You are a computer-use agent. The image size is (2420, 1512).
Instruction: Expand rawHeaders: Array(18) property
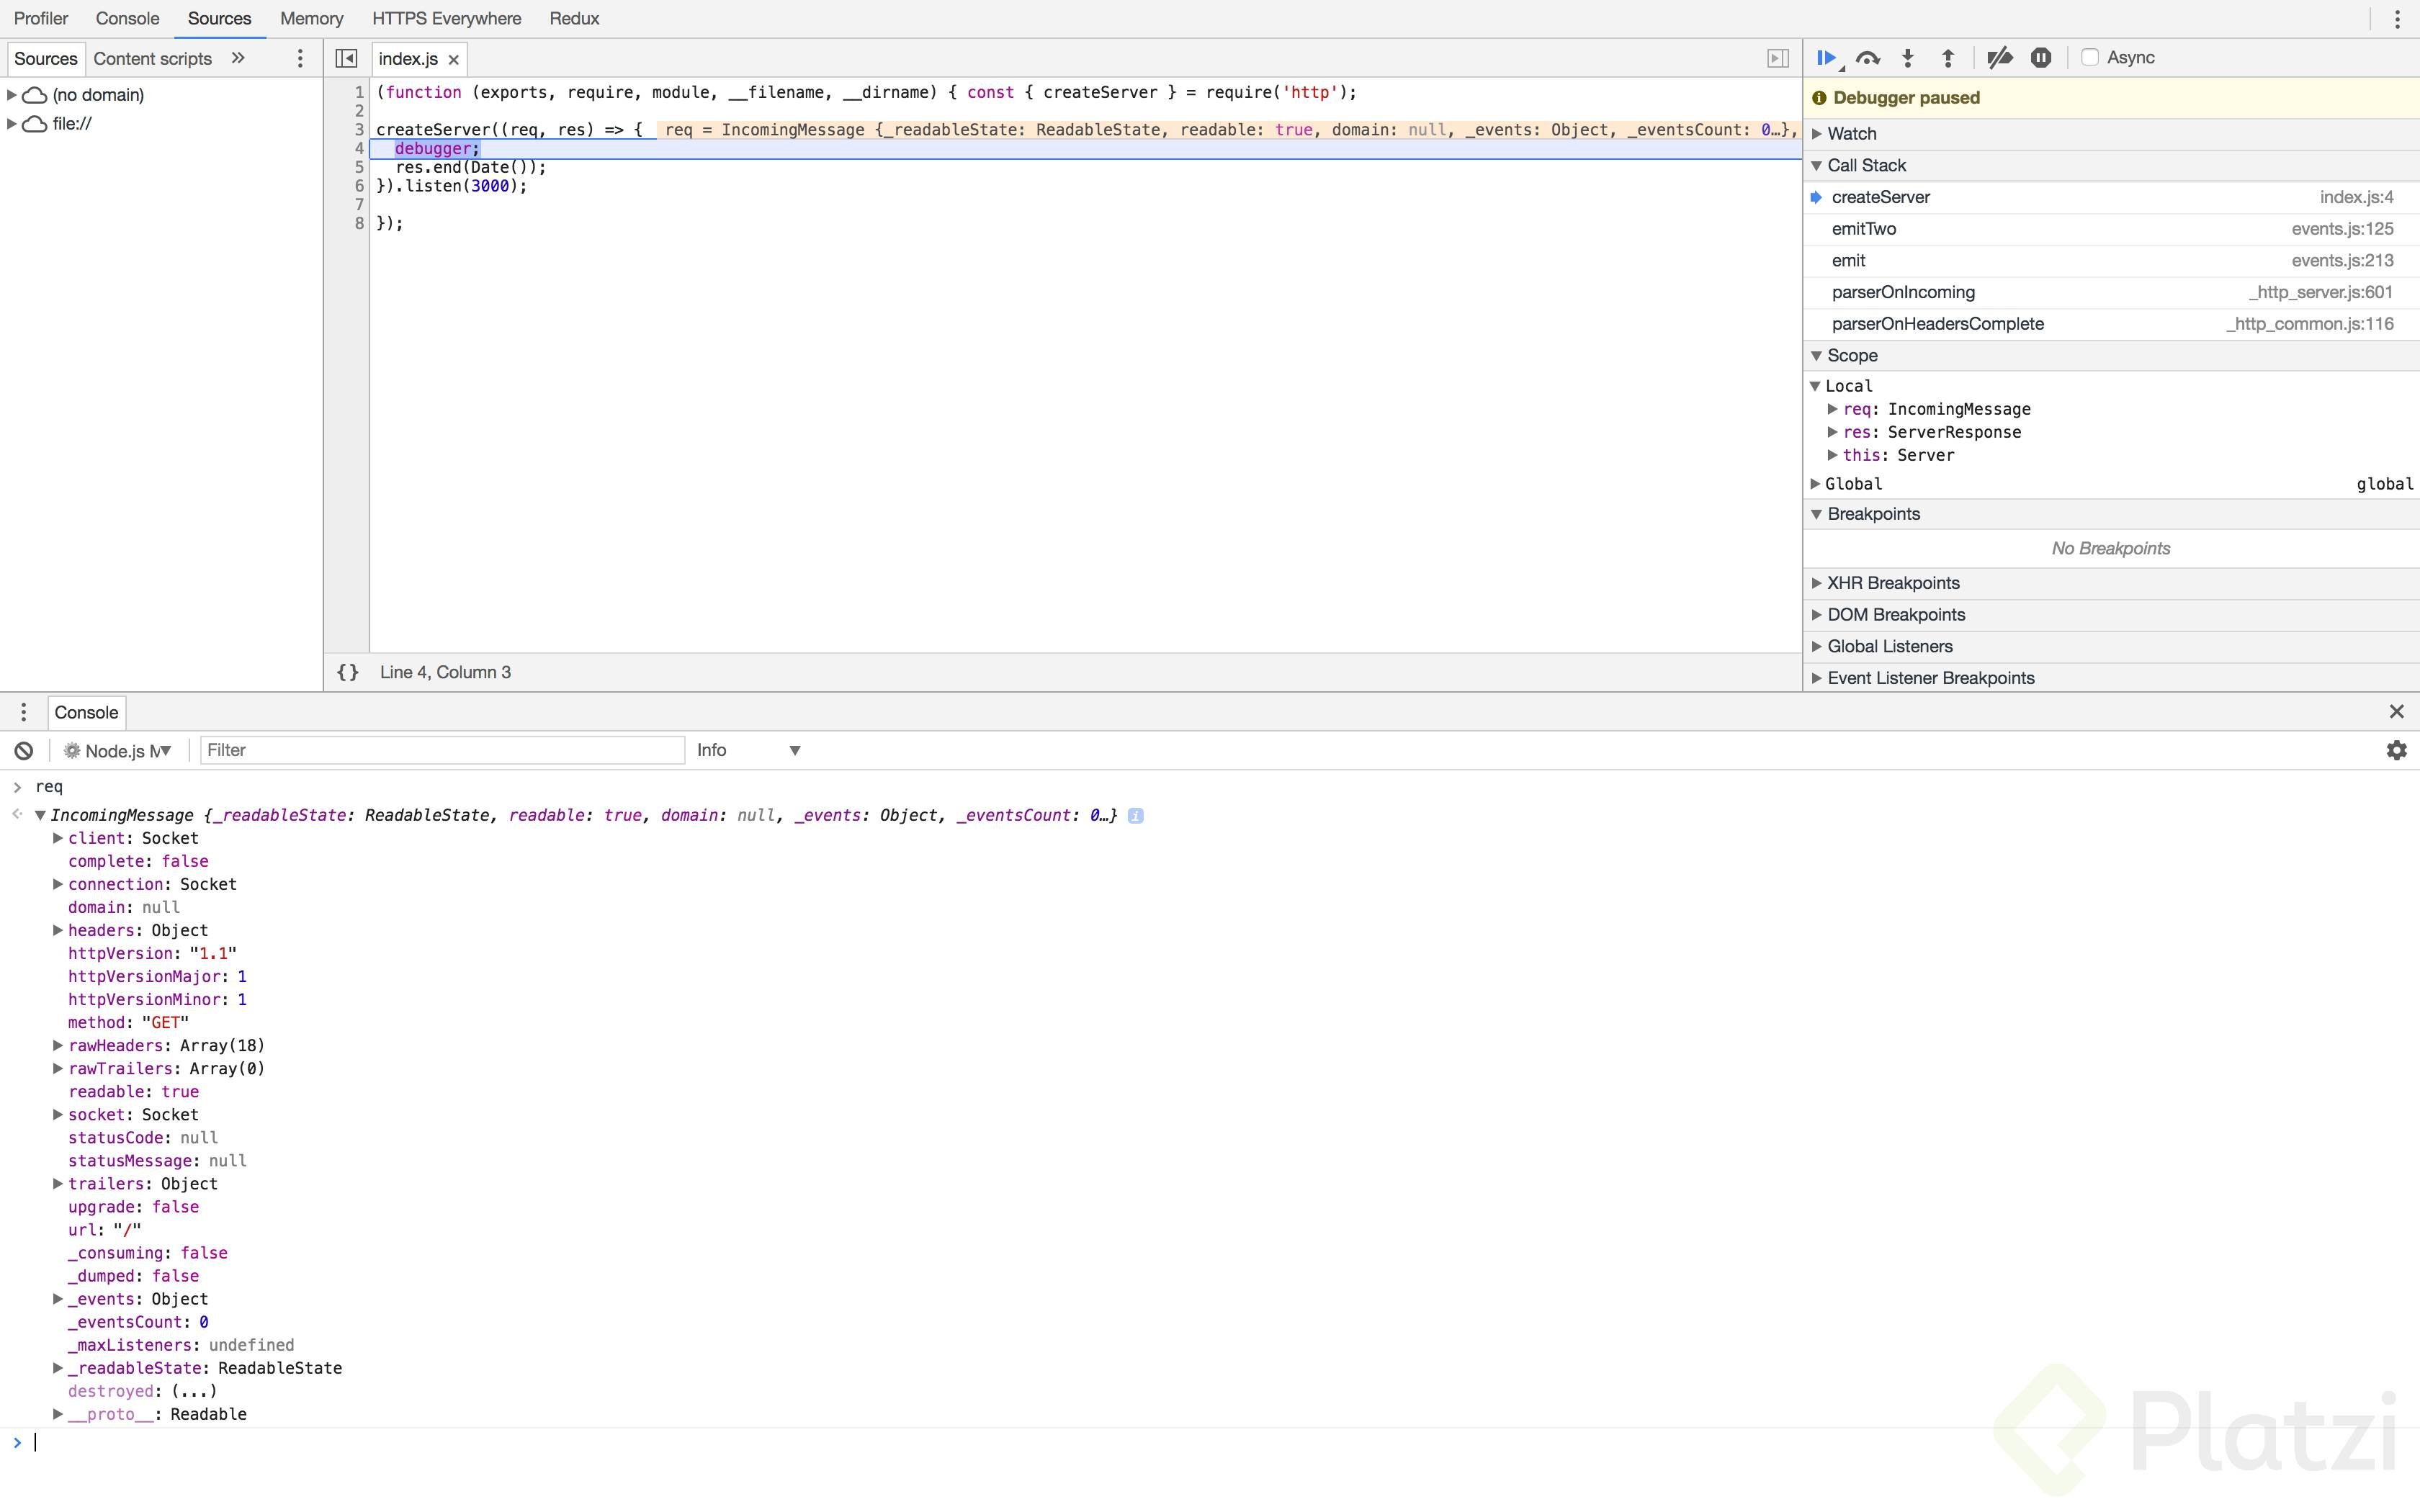(58, 1045)
